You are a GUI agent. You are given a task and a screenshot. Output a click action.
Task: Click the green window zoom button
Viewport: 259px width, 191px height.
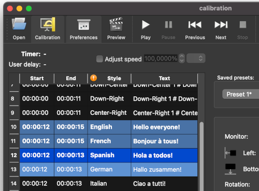(x=29, y=8)
